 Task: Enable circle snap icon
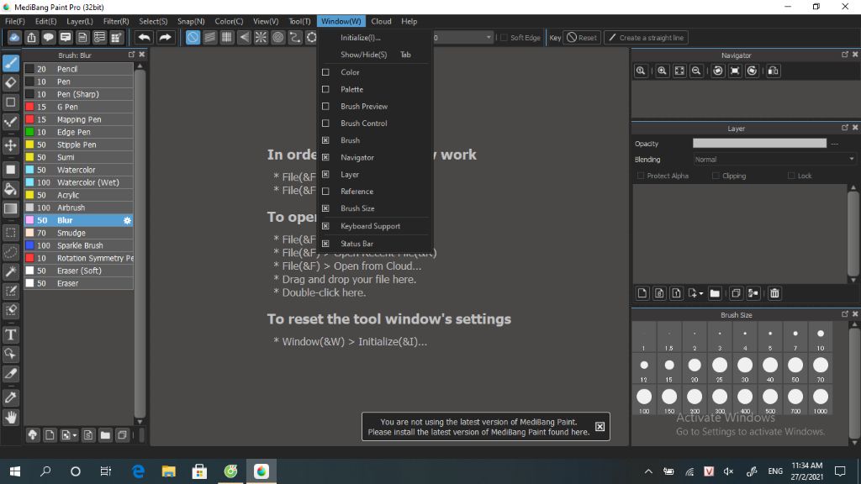(277, 37)
